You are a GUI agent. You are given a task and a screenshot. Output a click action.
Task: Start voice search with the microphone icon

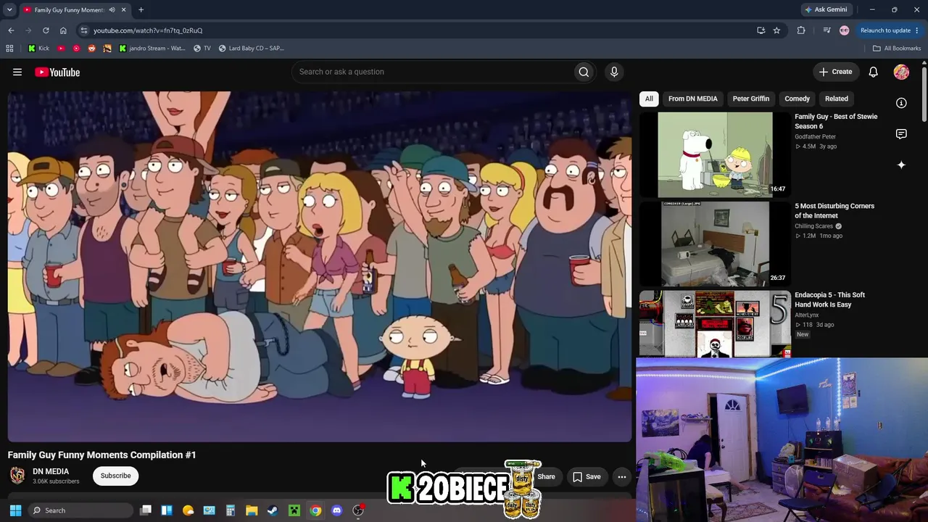click(614, 72)
